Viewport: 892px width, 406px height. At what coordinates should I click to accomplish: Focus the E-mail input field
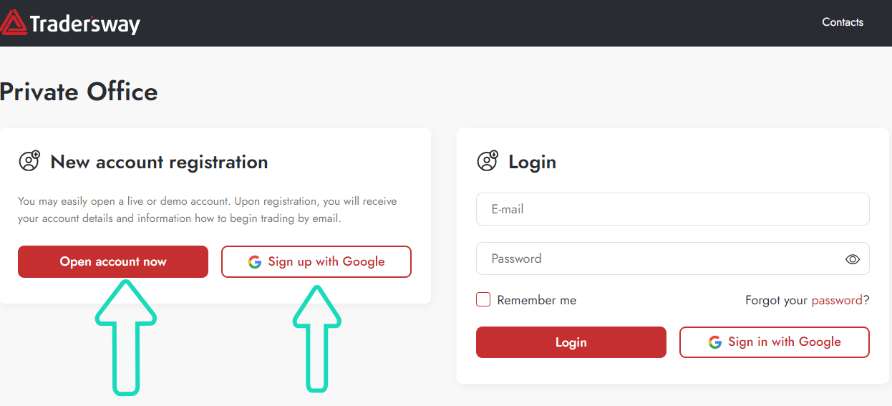pos(673,209)
